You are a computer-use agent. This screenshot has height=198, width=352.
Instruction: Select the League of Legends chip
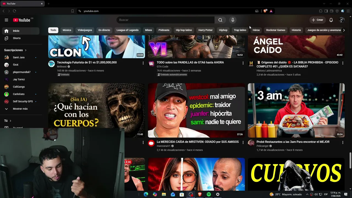(128, 30)
